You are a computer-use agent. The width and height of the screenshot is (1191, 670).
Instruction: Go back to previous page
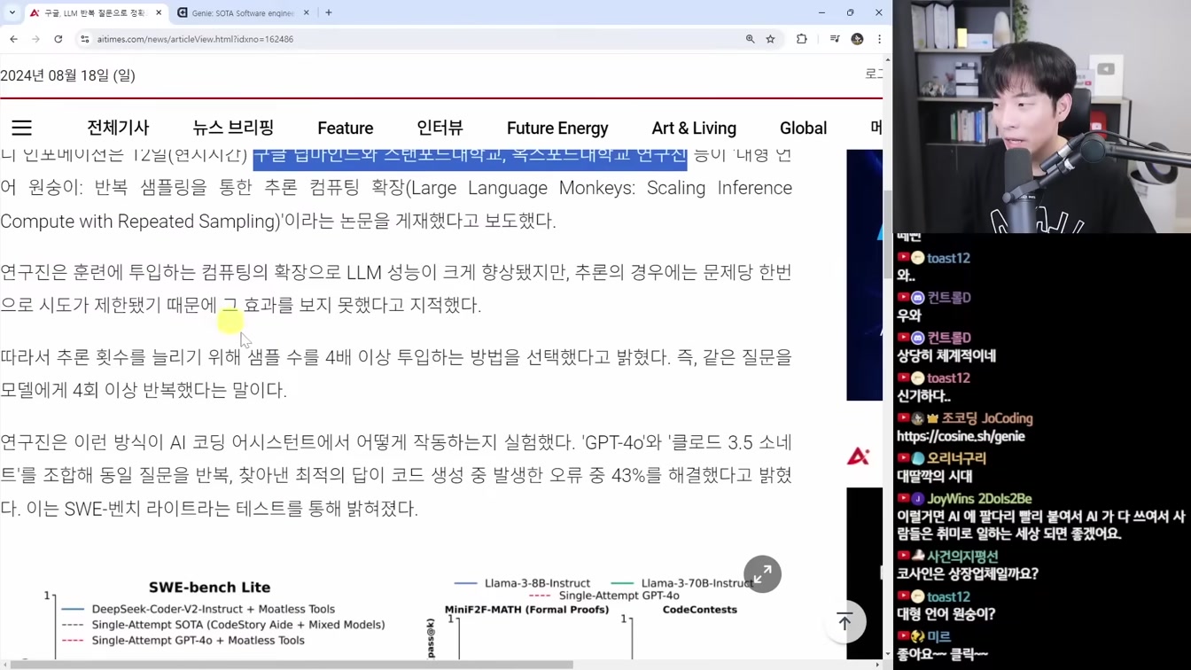[x=14, y=39]
